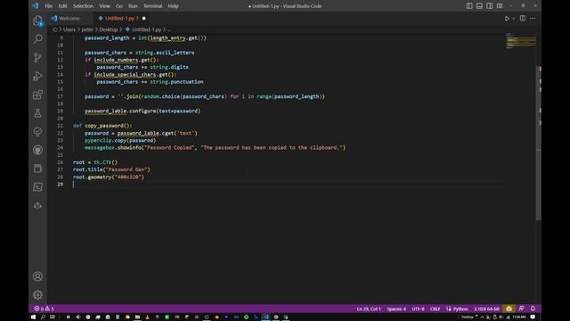Image resolution: width=570 pixels, height=321 pixels.
Task: Open the Windows taskbar search icon
Action: point(43,317)
